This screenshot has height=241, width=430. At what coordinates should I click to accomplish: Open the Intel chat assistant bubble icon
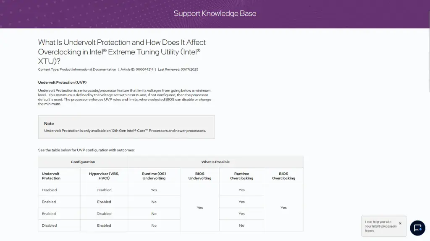(417, 228)
